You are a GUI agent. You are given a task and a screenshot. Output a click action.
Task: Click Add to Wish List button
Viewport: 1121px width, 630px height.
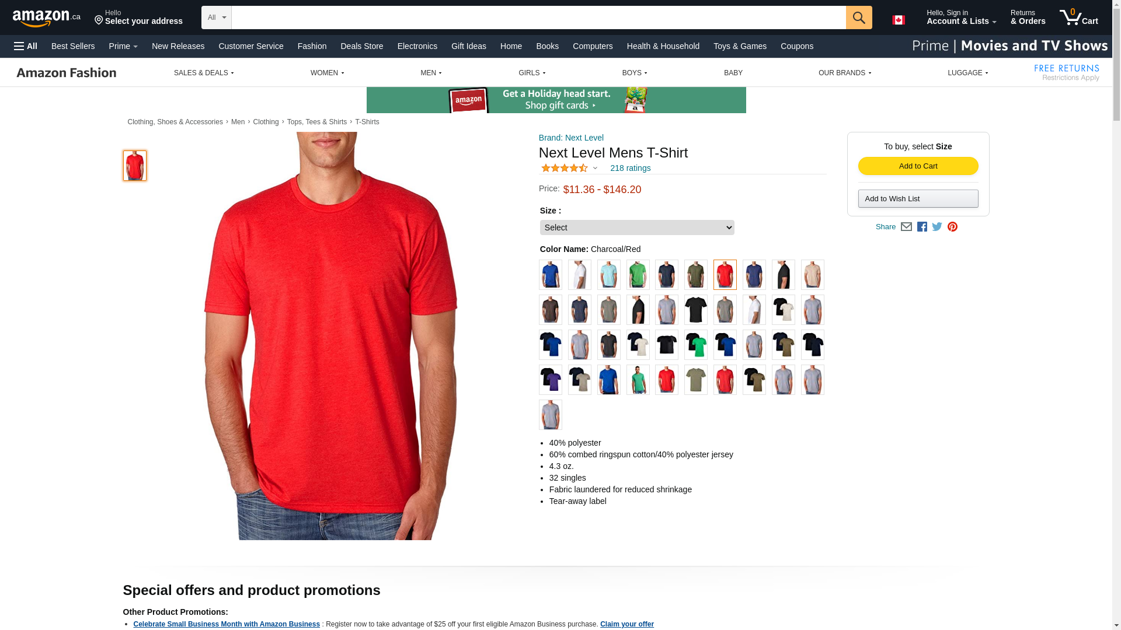(918, 199)
